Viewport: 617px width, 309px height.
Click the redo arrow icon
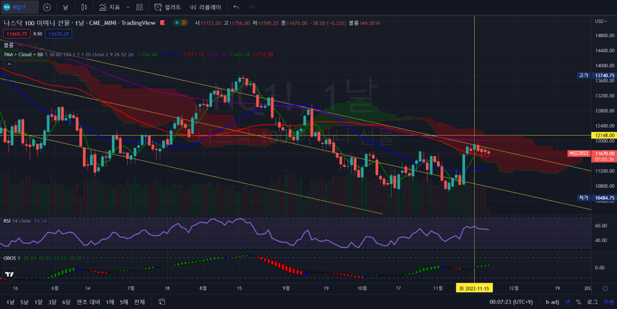[x=251, y=7]
